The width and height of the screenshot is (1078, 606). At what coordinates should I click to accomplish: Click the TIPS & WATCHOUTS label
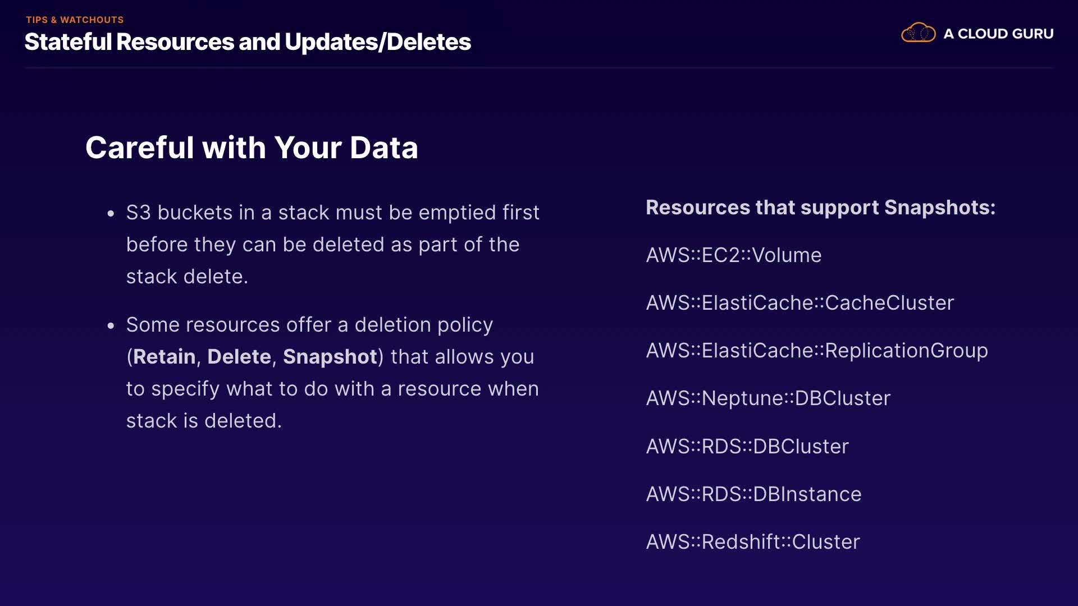tap(75, 20)
